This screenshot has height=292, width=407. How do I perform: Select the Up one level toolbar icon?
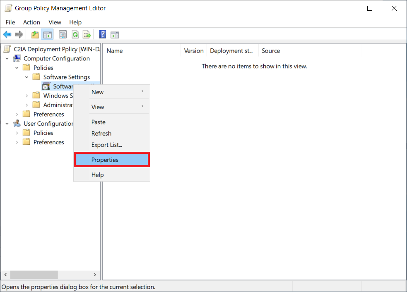tap(35, 34)
